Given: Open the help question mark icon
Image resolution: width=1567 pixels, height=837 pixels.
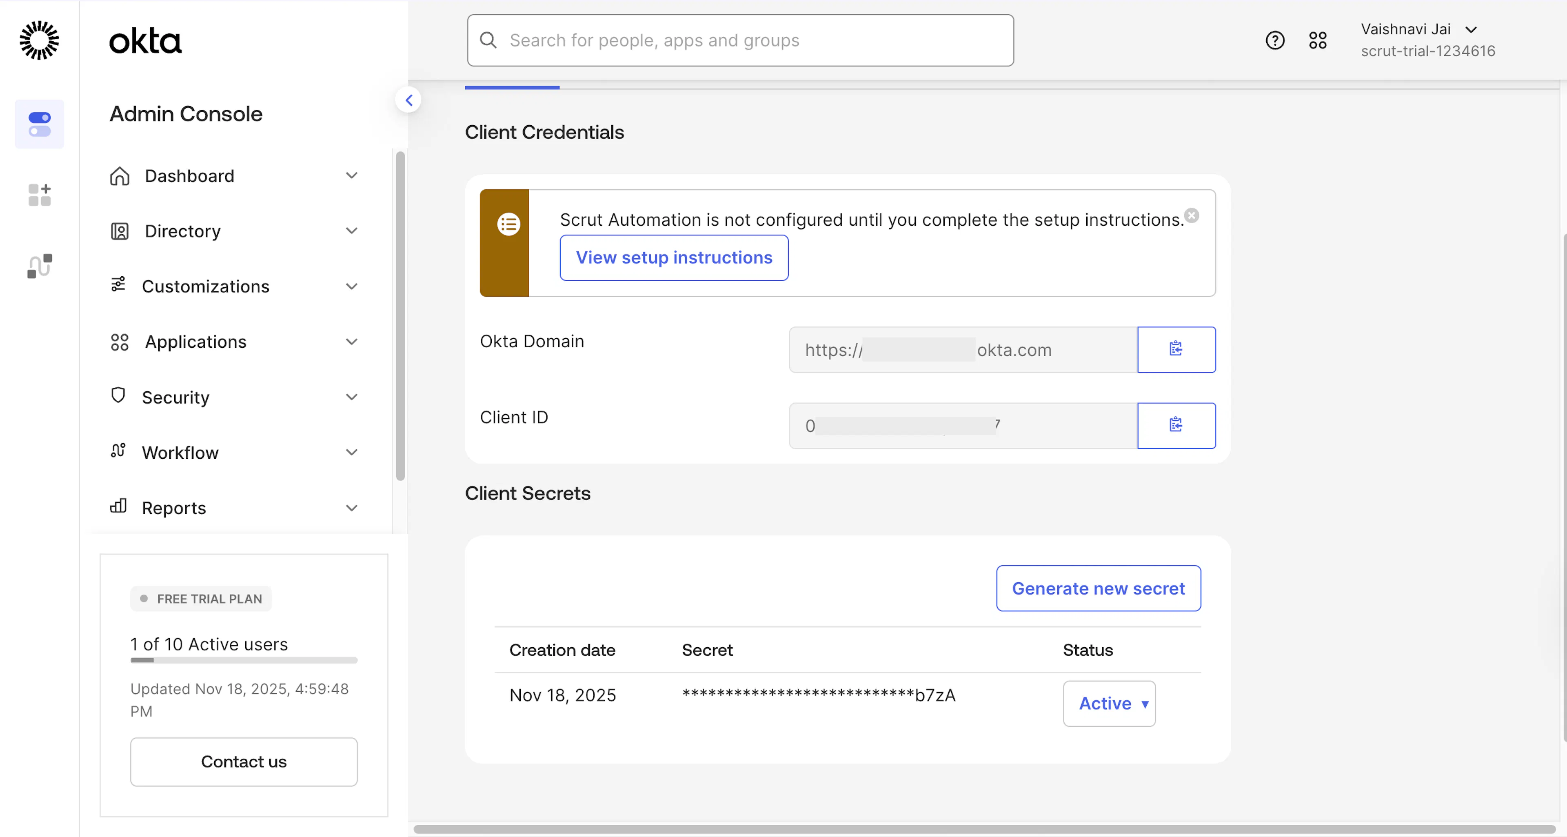Looking at the screenshot, I should 1274,40.
